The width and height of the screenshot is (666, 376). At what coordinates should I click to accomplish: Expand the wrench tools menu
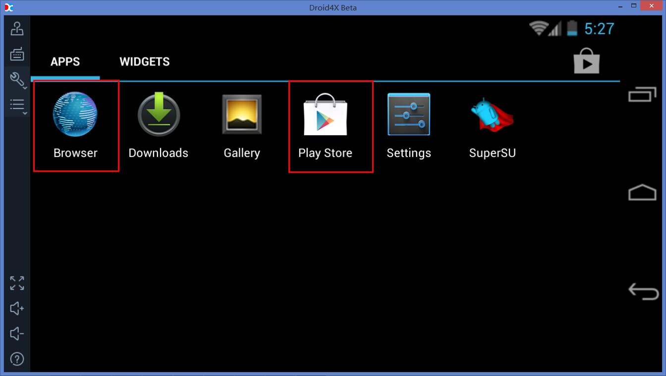pos(17,79)
